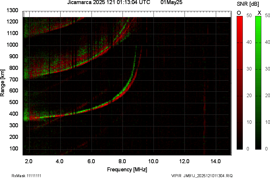The width and height of the screenshot is (270, 178).
Task: Click the 8.0 frequency tick label
Action: [x=122, y=161]
